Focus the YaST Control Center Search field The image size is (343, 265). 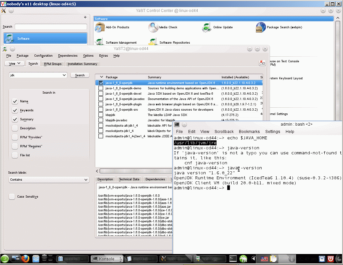click(51, 27)
